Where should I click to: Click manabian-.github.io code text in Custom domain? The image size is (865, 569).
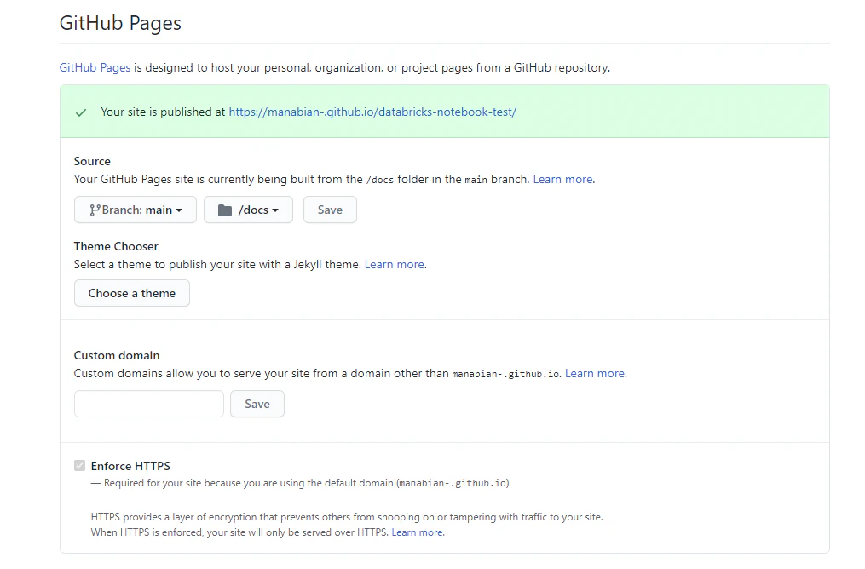coord(506,374)
